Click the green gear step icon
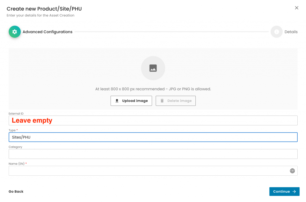306x202 pixels. coord(15,32)
